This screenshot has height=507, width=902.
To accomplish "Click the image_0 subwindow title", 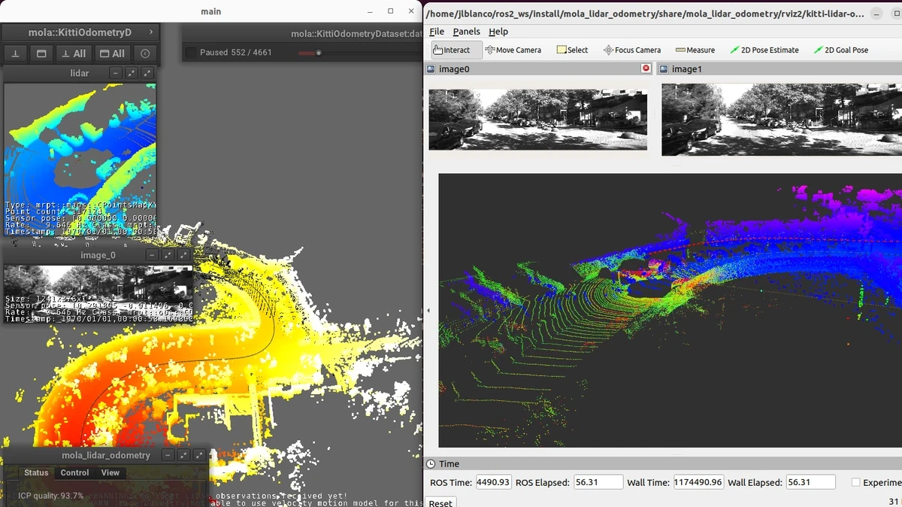I will coord(98,255).
